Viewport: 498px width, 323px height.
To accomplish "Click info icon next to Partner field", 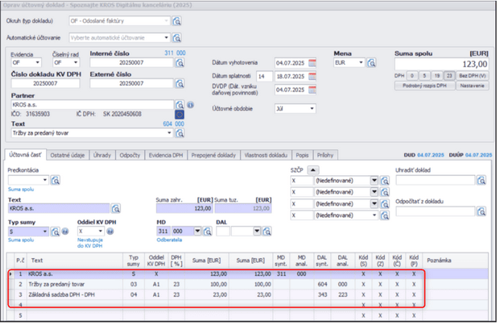I will pyautogui.click(x=190, y=105).
